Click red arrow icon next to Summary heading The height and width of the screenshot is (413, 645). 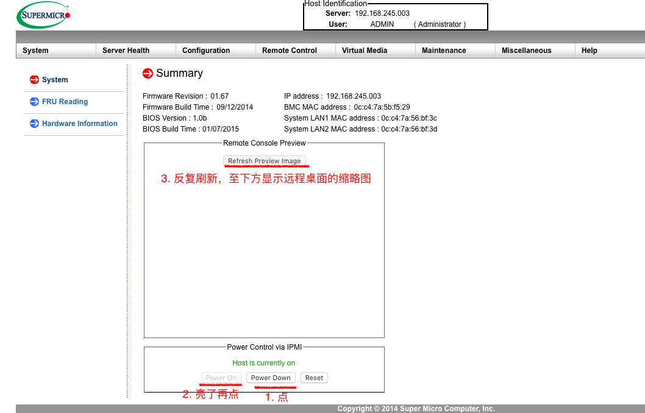(x=148, y=74)
